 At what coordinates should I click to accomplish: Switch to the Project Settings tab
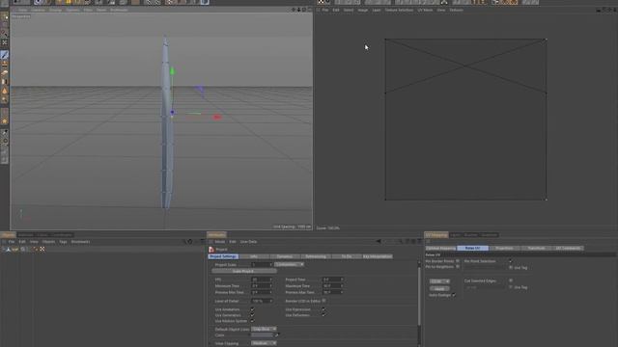tap(223, 256)
